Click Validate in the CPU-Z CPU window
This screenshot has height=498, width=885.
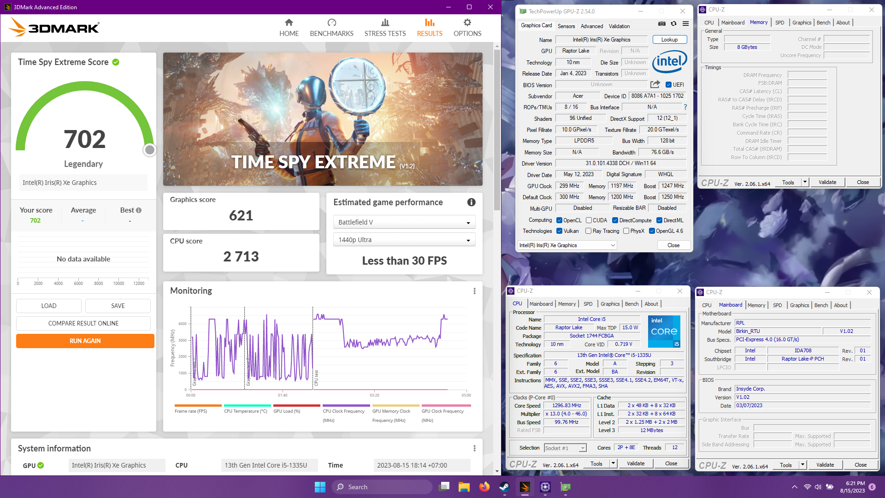pyautogui.click(x=636, y=463)
